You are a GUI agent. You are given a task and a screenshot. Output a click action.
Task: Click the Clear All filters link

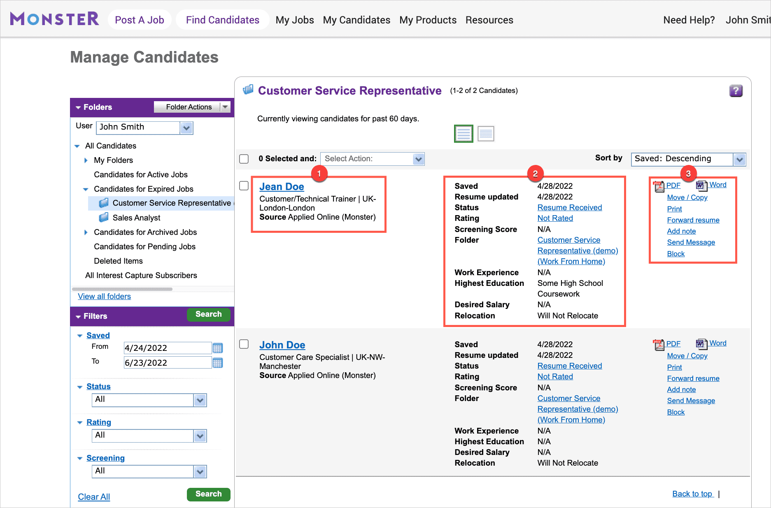[94, 497]
